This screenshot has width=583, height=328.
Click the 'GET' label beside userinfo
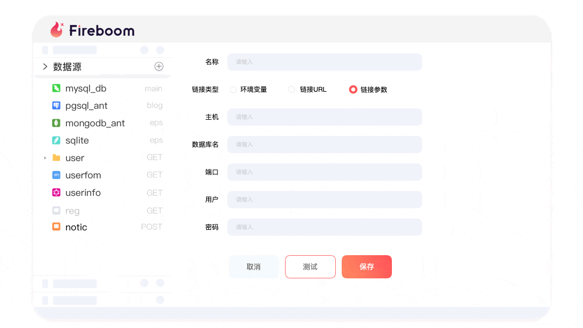pos(154,193)
